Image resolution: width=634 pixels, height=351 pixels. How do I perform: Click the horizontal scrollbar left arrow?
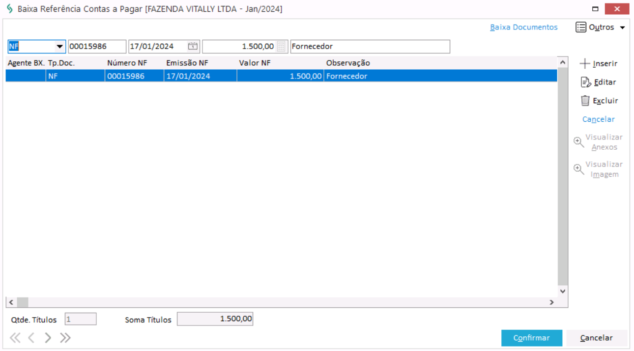click(x=11, y=302)
